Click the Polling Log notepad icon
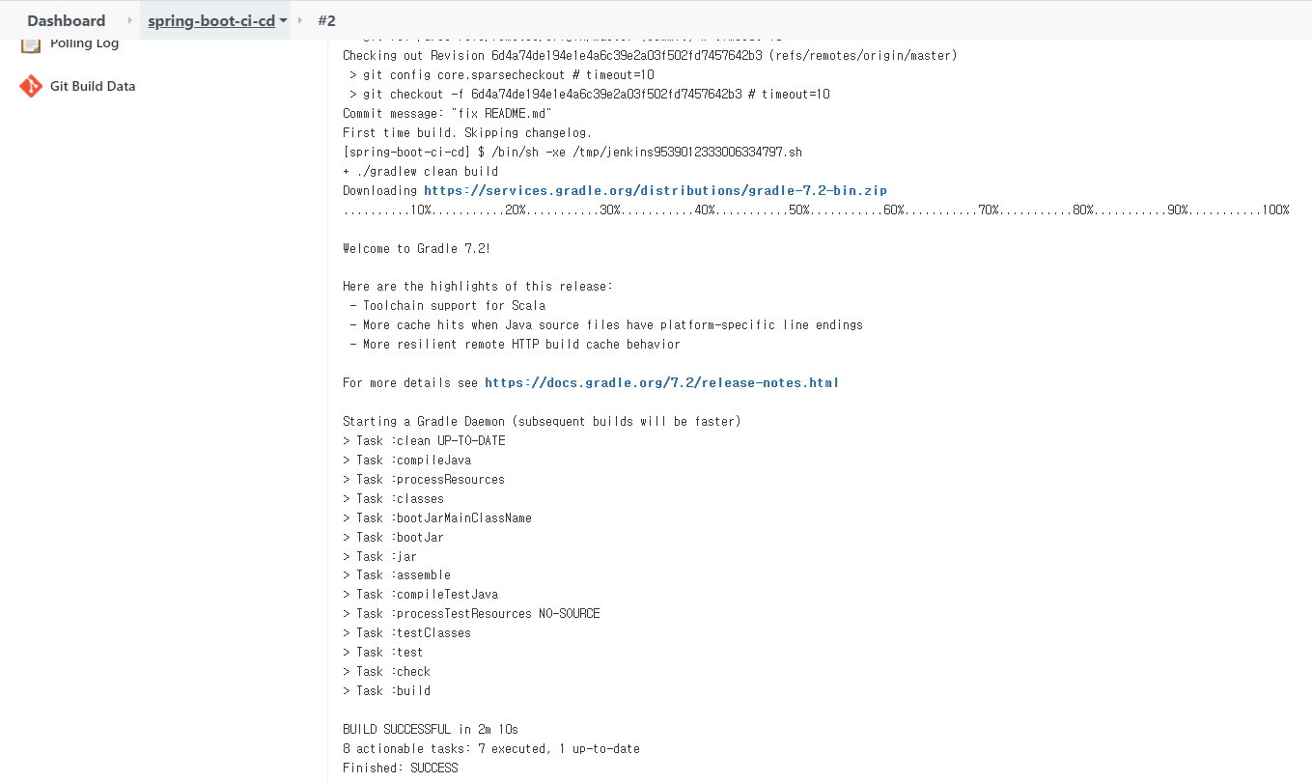Image resolution: width=1312 pixels, height=782 pixels. pos(31,44)
